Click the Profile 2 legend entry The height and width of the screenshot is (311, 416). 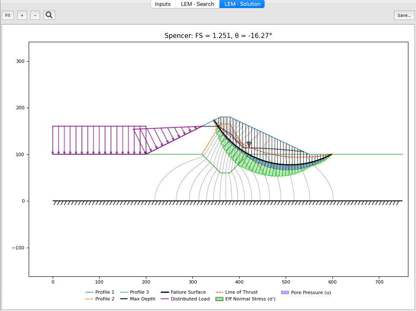[100, 299]
